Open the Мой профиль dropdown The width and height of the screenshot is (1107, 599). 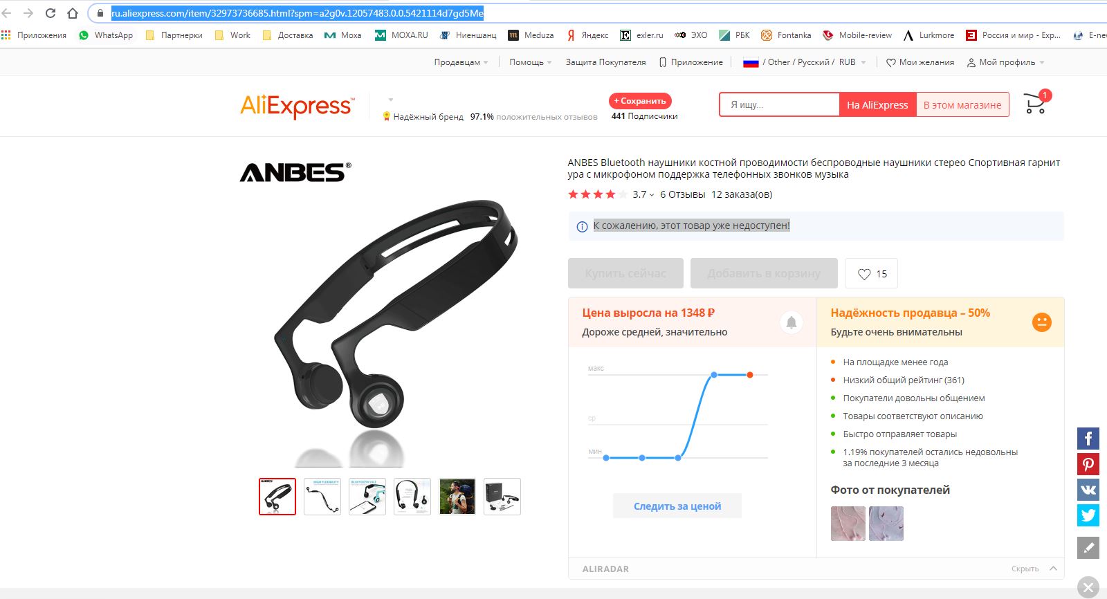pyautogui.click(x=1006, y=62)
